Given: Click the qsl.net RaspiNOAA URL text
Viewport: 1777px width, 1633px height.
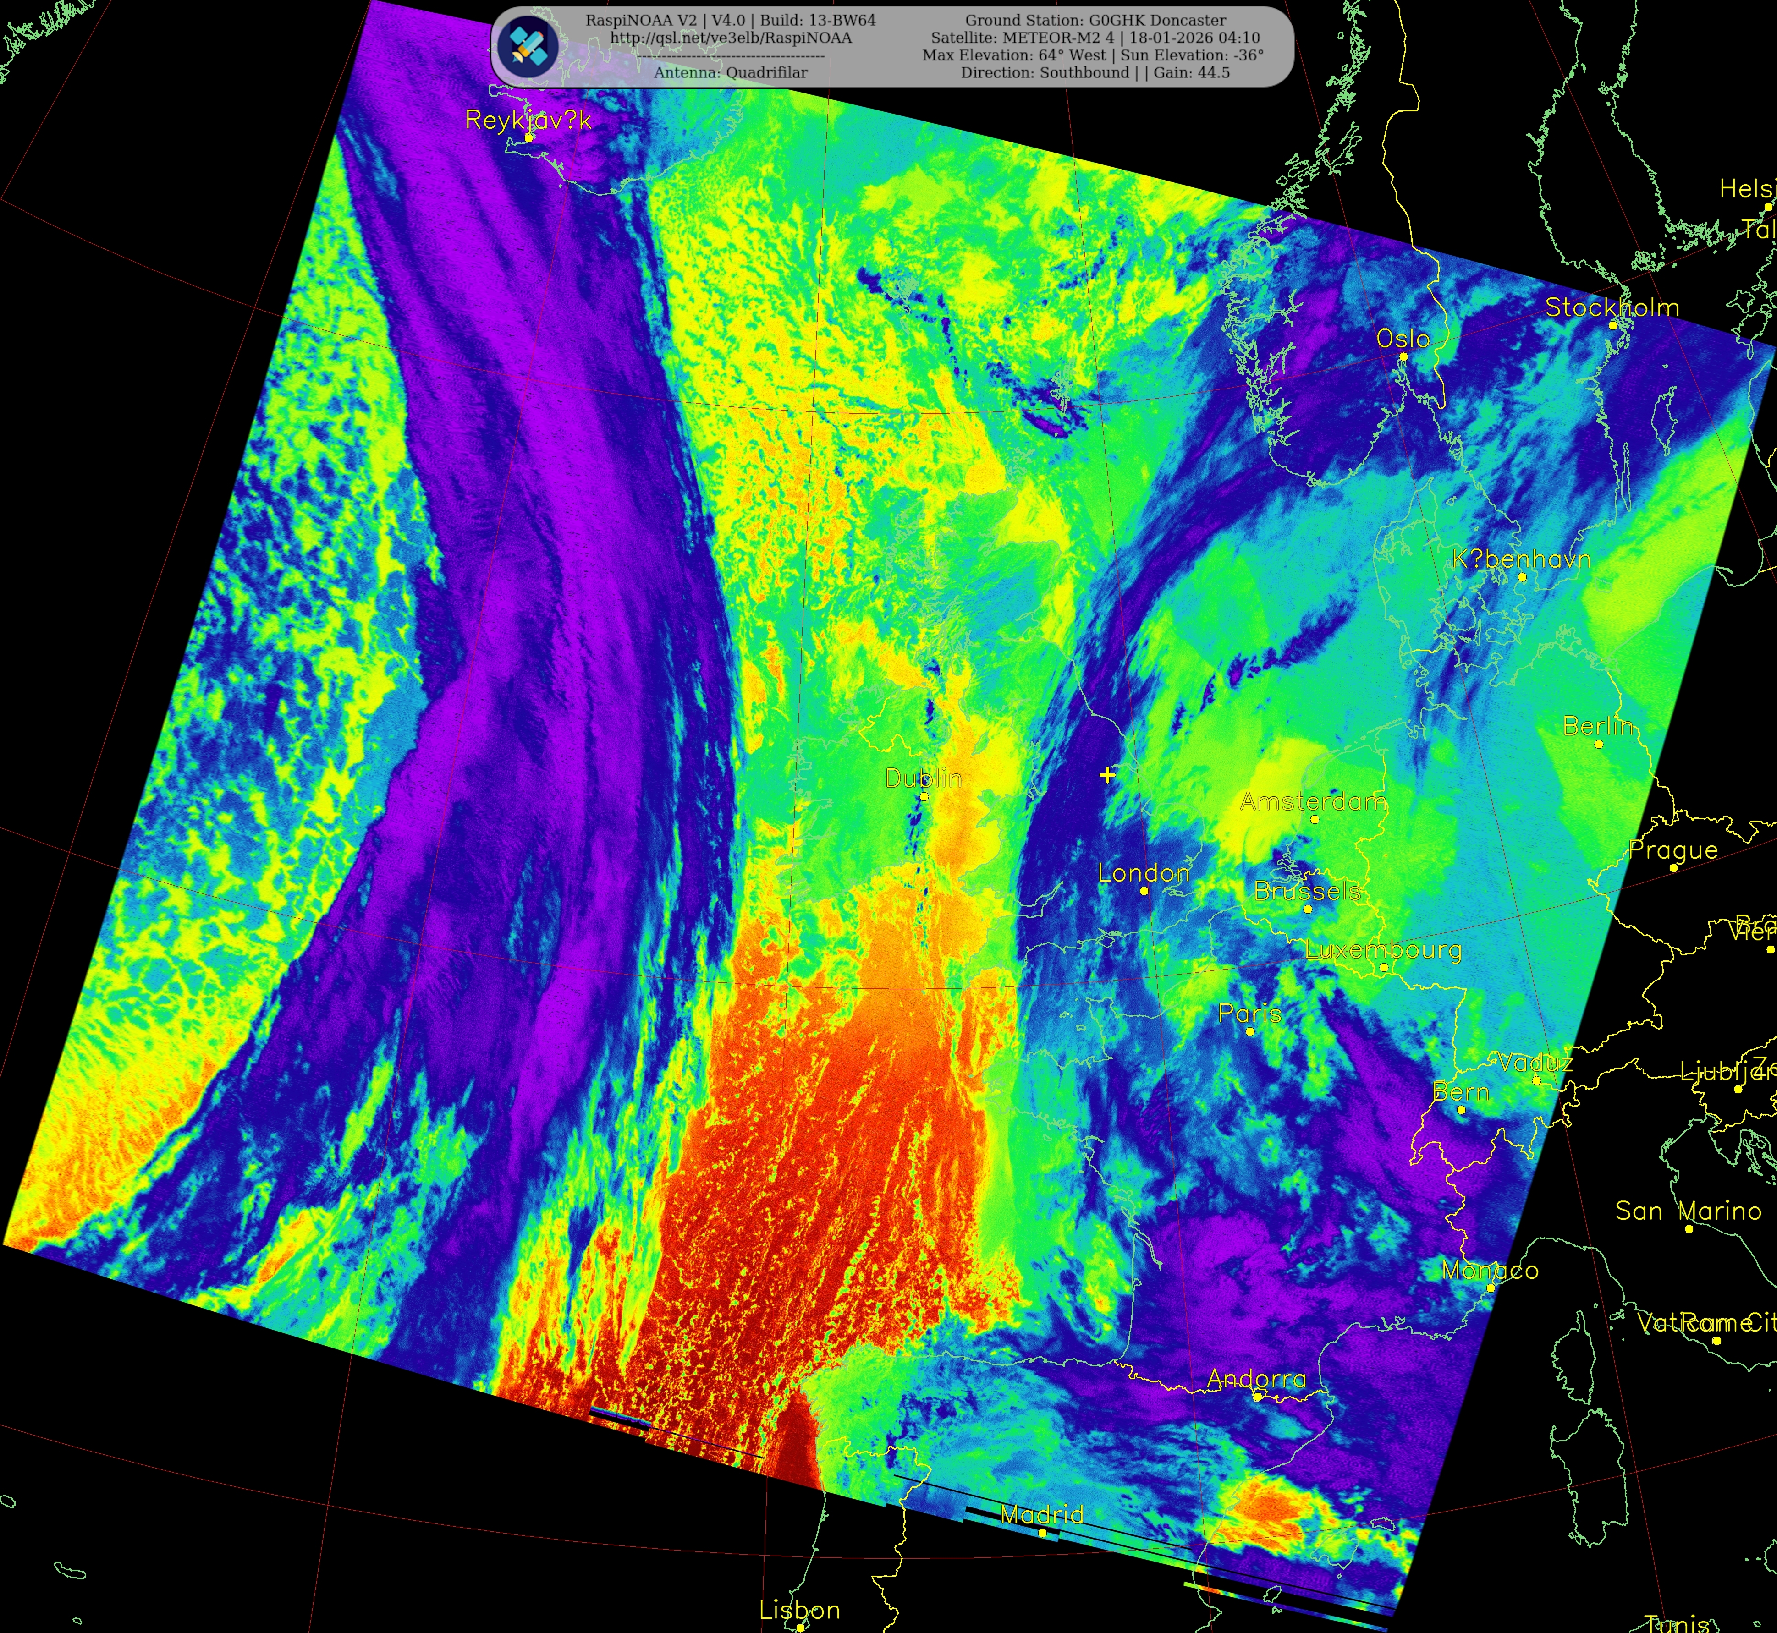Looking at the screenshot, I should pos(730,38).
